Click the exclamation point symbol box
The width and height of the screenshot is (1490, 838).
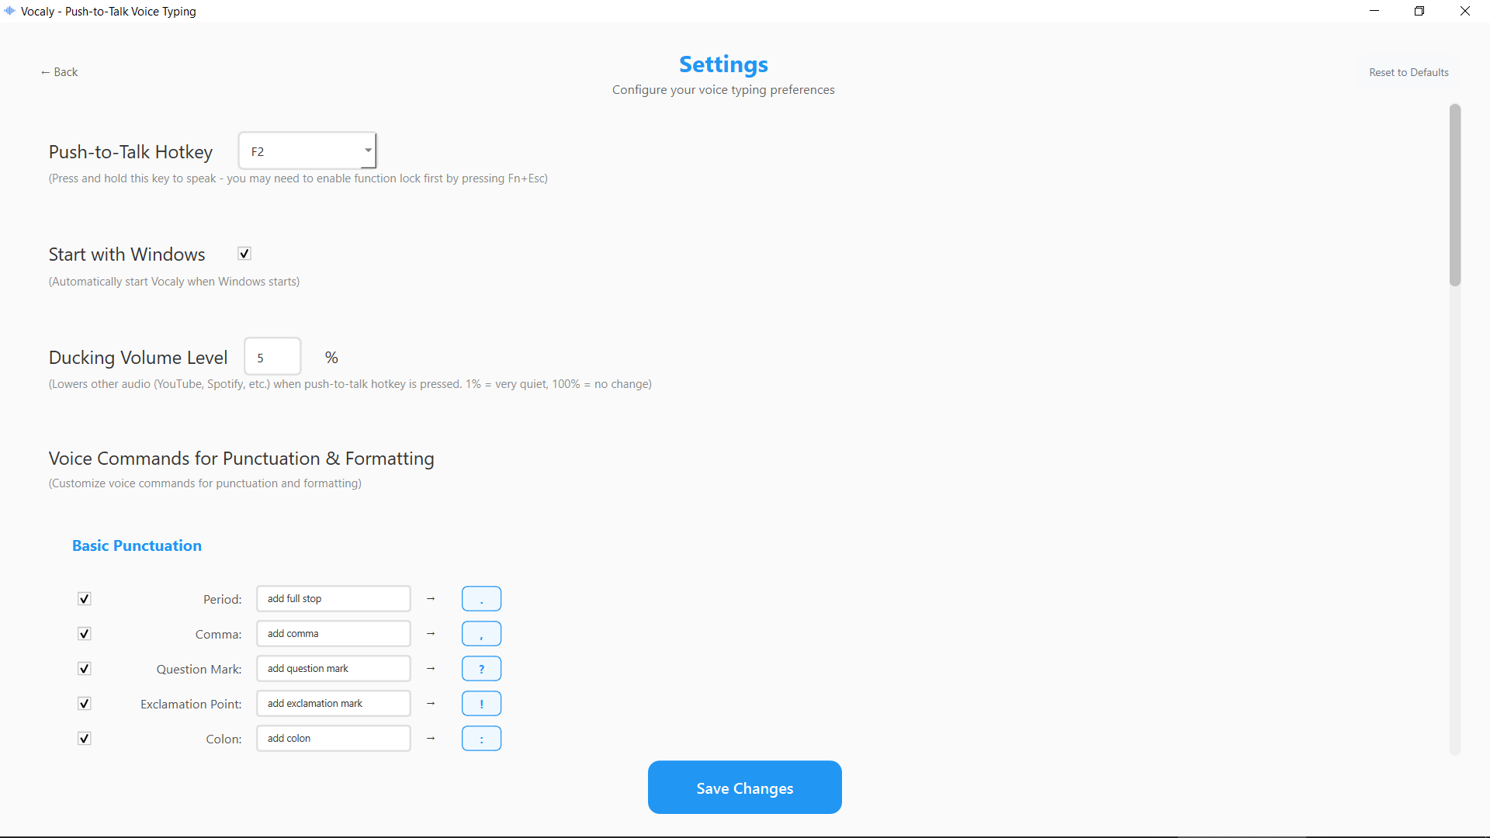(x=481, y=704)
